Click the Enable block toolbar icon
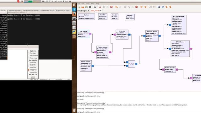Screen dimensions: 201x113 [x=150, y=7]
